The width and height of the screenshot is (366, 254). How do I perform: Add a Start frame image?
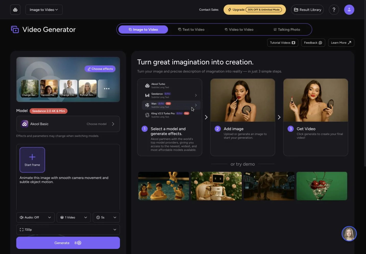click(x=32, y=160)
